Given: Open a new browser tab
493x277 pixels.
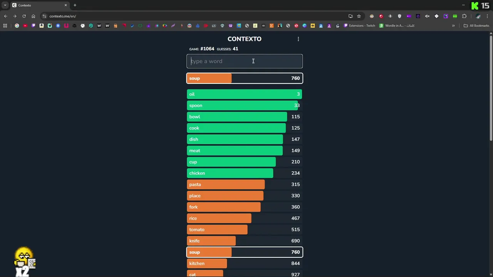Looking at the screenshot, I should (x=75, y=5).
